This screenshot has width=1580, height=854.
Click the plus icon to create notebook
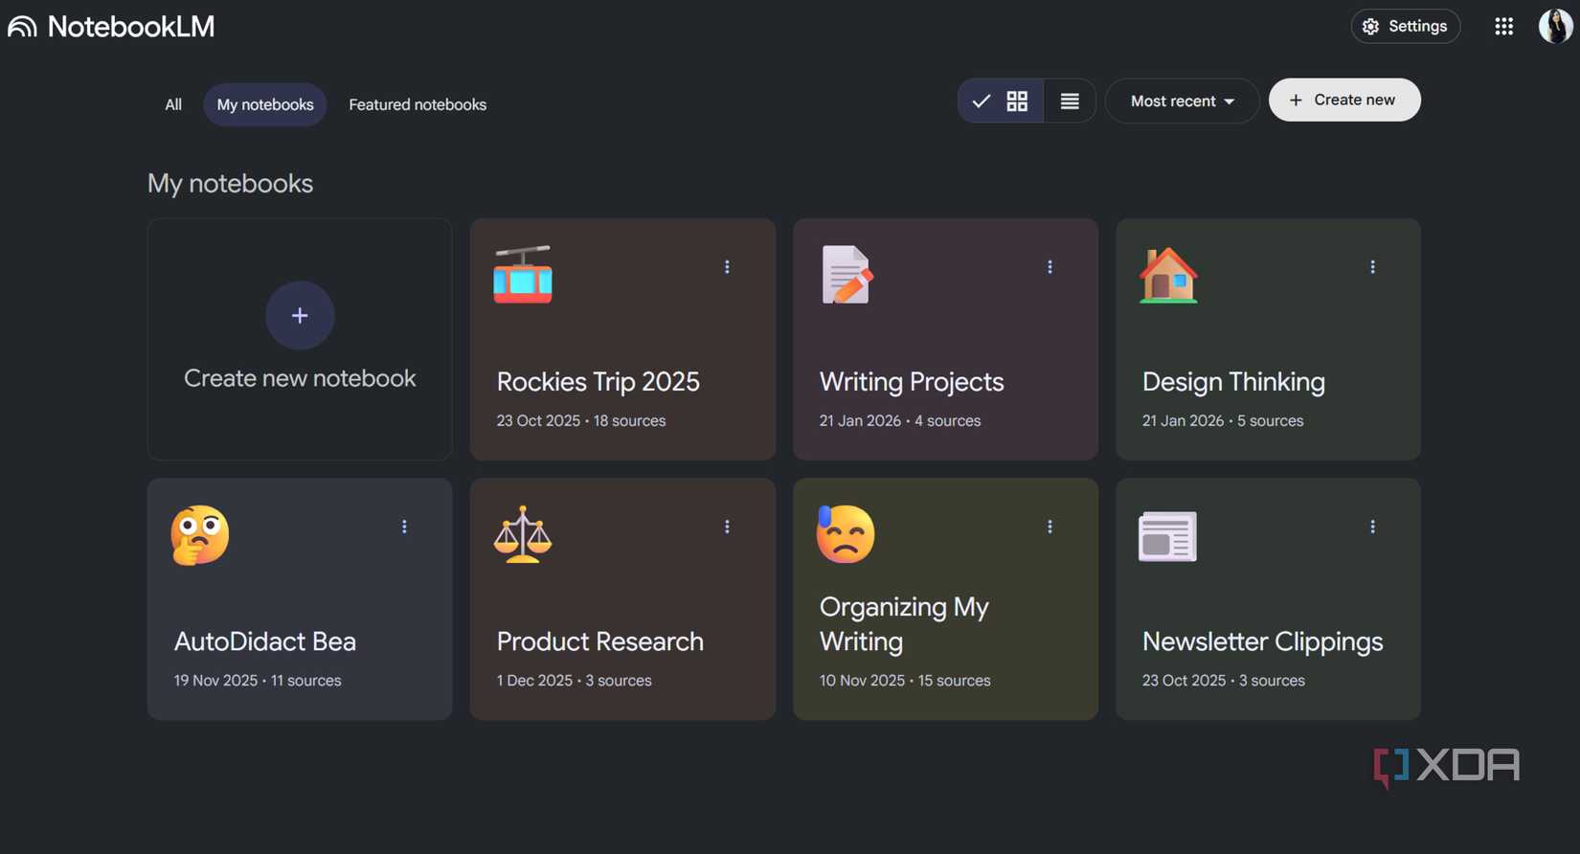click(x=300, y=315)
